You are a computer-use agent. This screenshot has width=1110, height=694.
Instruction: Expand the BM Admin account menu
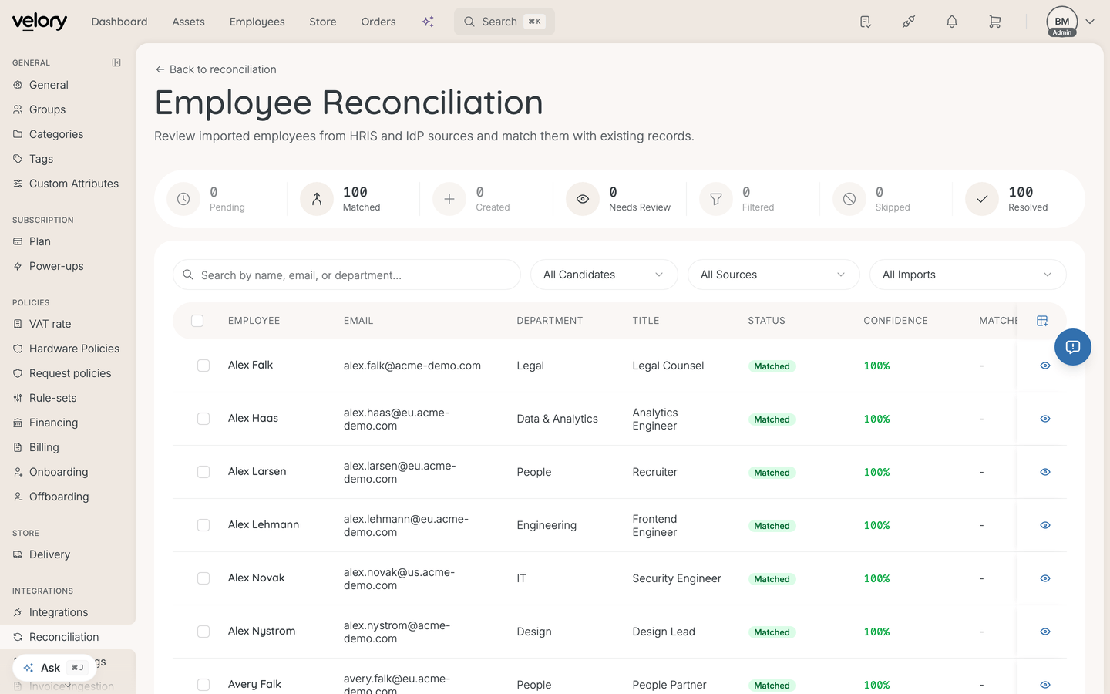coord(1071,22)
